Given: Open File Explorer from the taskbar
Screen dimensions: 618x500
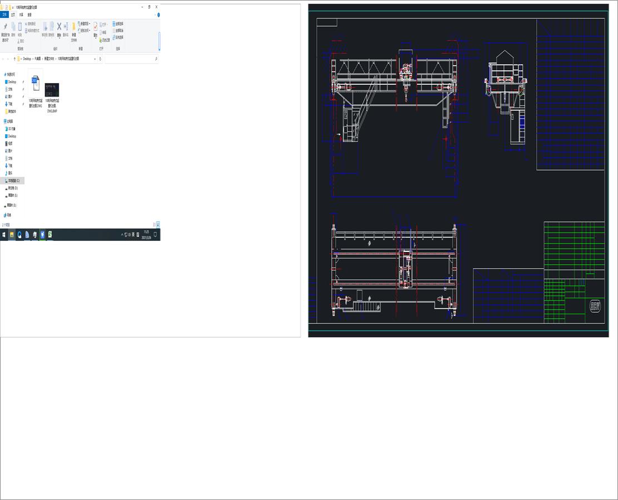Looking at the screenshot, I should pos(12,235).
